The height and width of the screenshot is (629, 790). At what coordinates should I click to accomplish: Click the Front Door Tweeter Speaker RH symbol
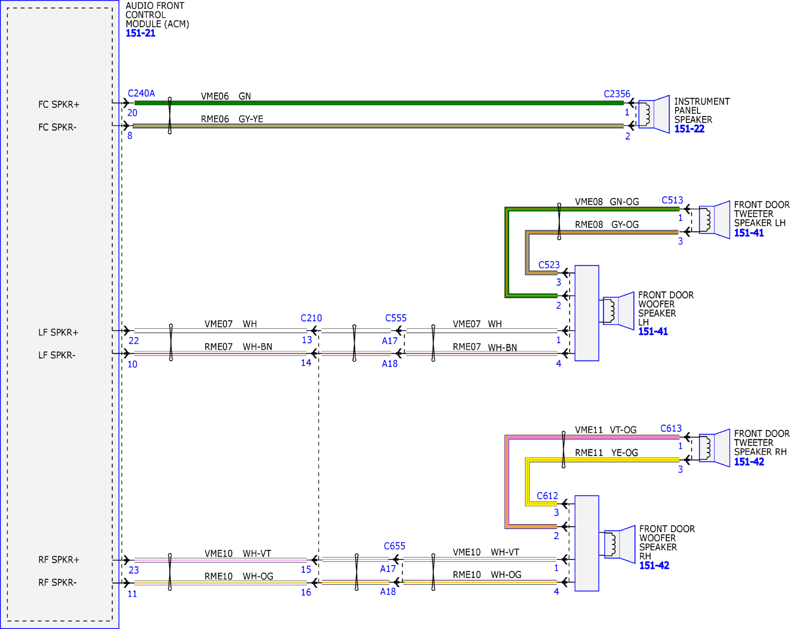pyautogui.click(x=714, y=448)
